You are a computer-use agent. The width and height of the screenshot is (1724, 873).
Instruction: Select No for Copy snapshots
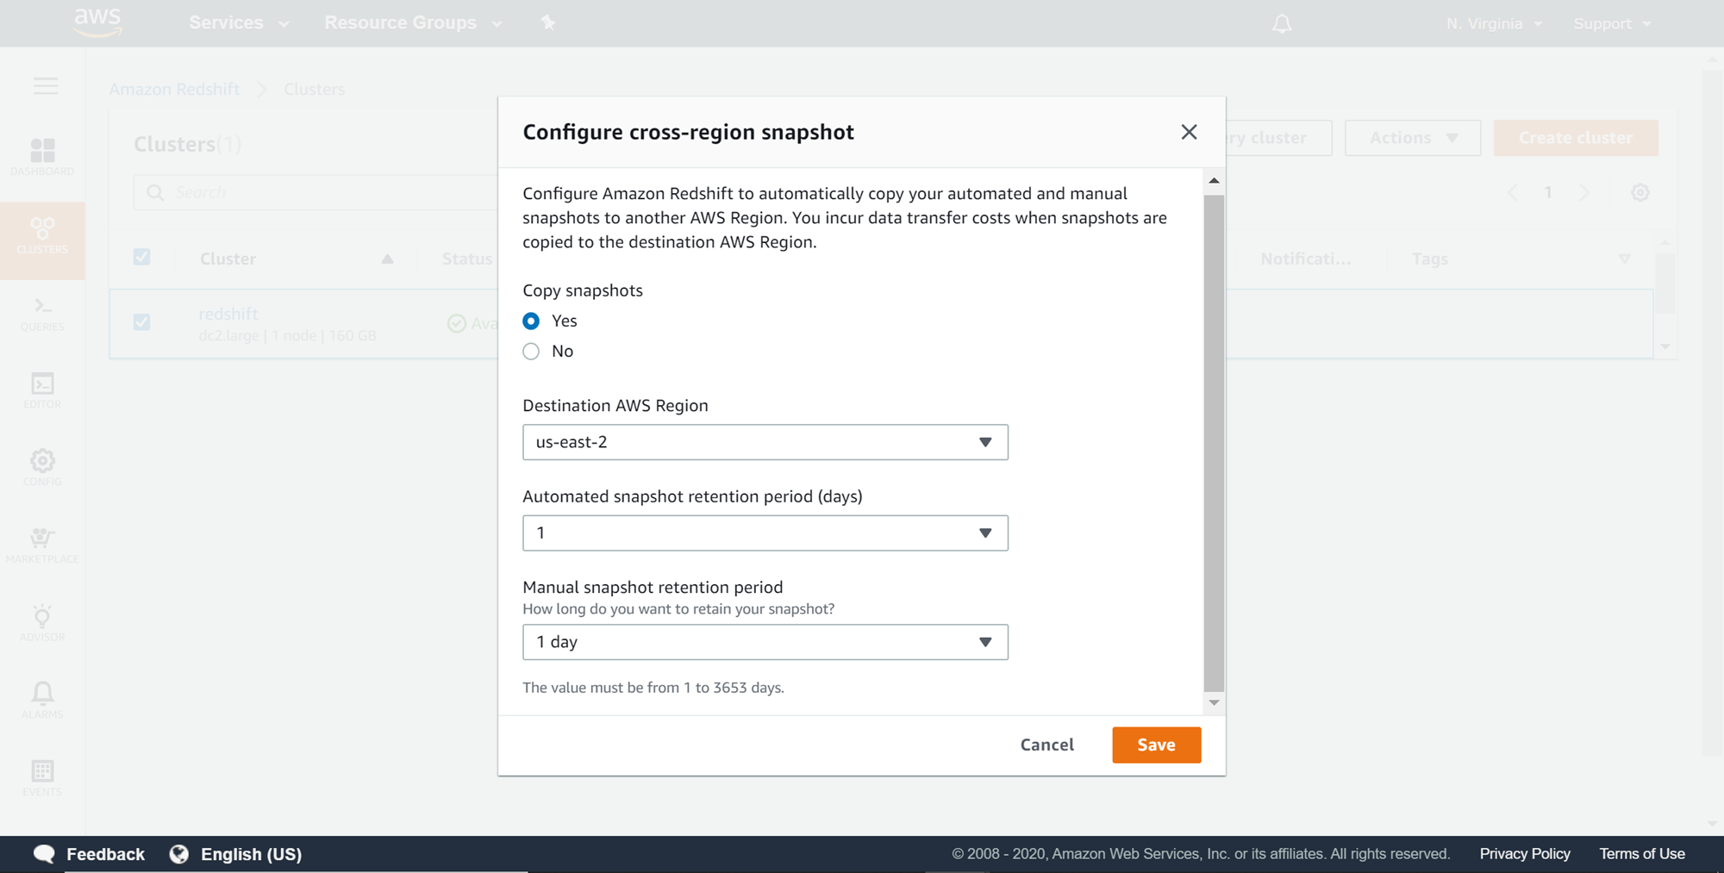(x=531, y=352)
